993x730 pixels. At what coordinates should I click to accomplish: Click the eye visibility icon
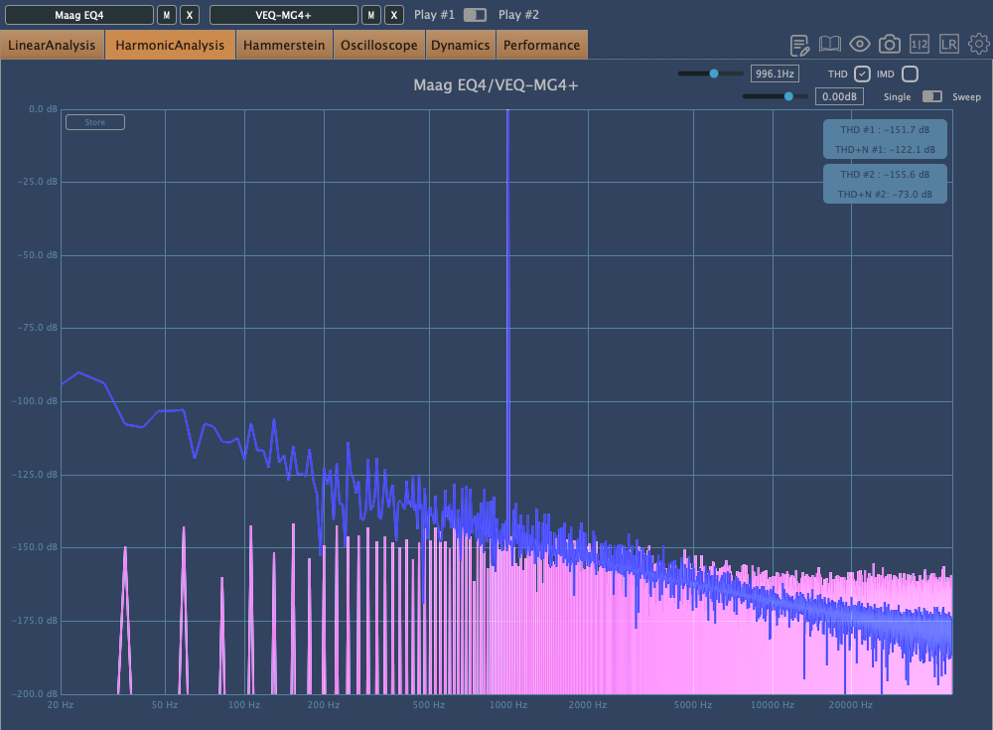[x=860, y=45]
